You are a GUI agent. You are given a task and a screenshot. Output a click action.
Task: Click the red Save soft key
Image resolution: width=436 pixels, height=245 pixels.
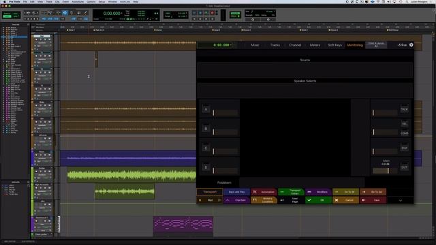click(373, 200)
